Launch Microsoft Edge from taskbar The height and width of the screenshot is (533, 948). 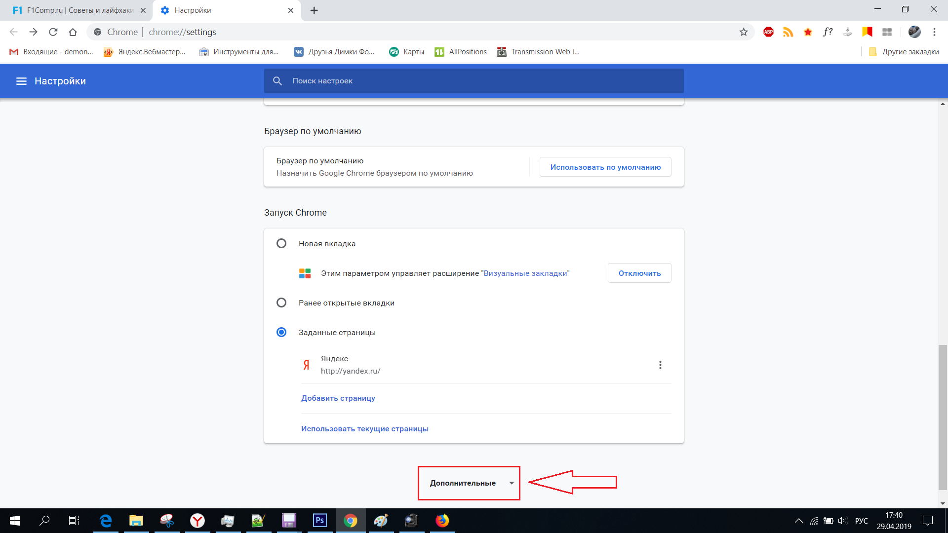tap(106, 521)
